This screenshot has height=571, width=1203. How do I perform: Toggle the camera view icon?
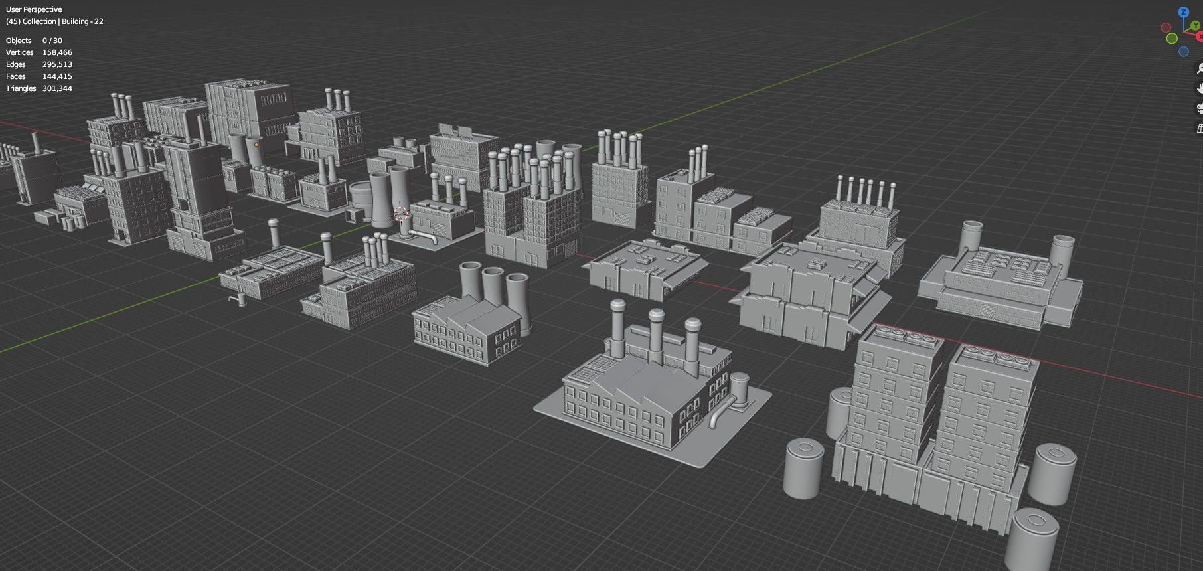pos(1199,108)
